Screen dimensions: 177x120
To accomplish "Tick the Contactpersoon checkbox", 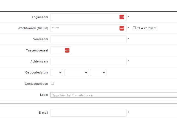I will click(52, 83).
